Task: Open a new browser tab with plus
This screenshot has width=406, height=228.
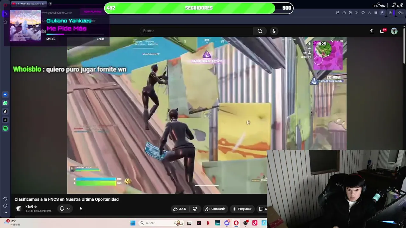Action: tap(50, 4)
